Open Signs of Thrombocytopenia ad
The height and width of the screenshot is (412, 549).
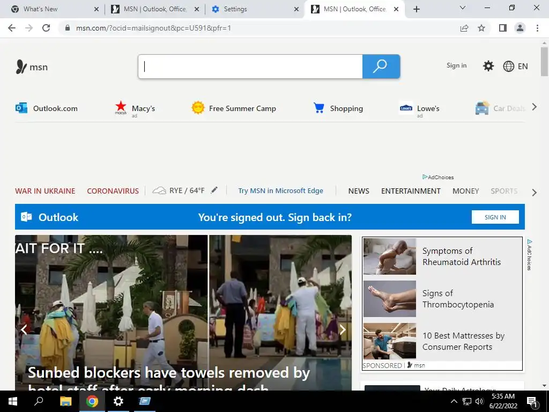(x=458, y=299)
